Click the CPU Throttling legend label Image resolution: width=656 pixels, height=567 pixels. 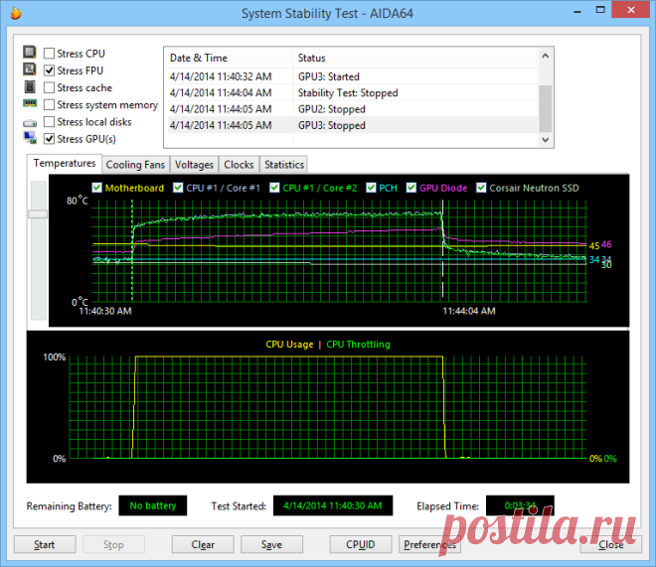tap(358, 345)
